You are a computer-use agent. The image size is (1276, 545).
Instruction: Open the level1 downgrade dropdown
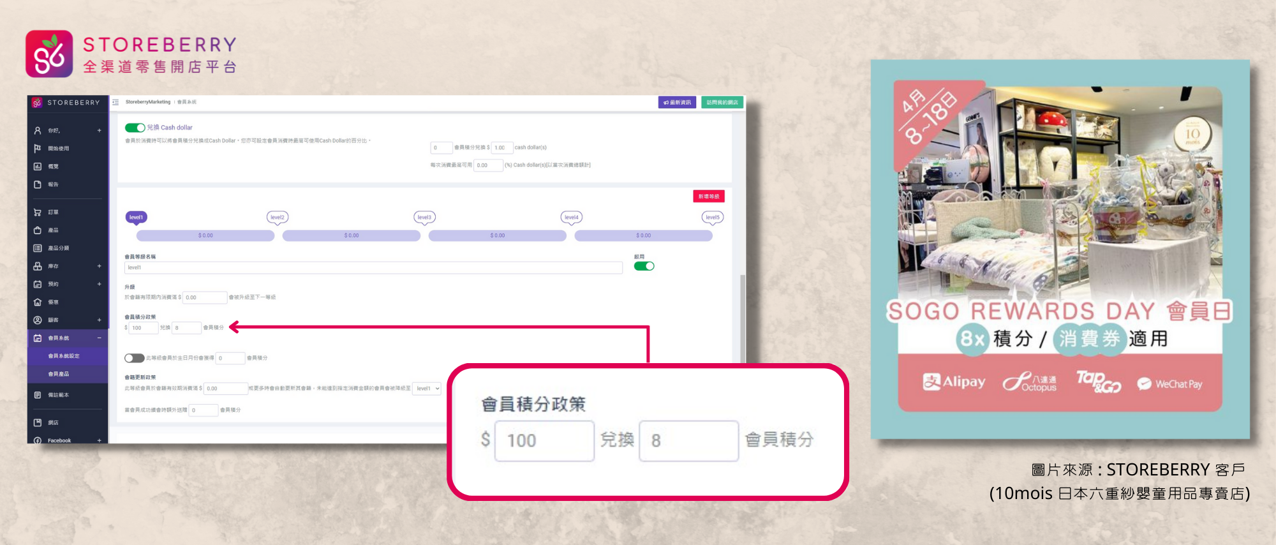pyautogui.click(x=427, y=388)
